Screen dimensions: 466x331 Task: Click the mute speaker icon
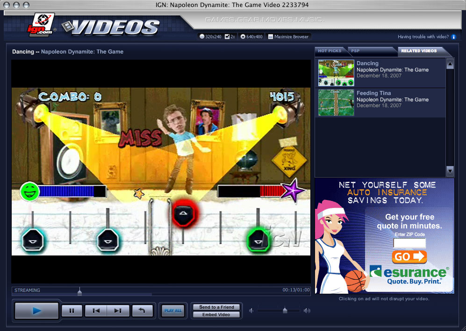tap(251, 310)
